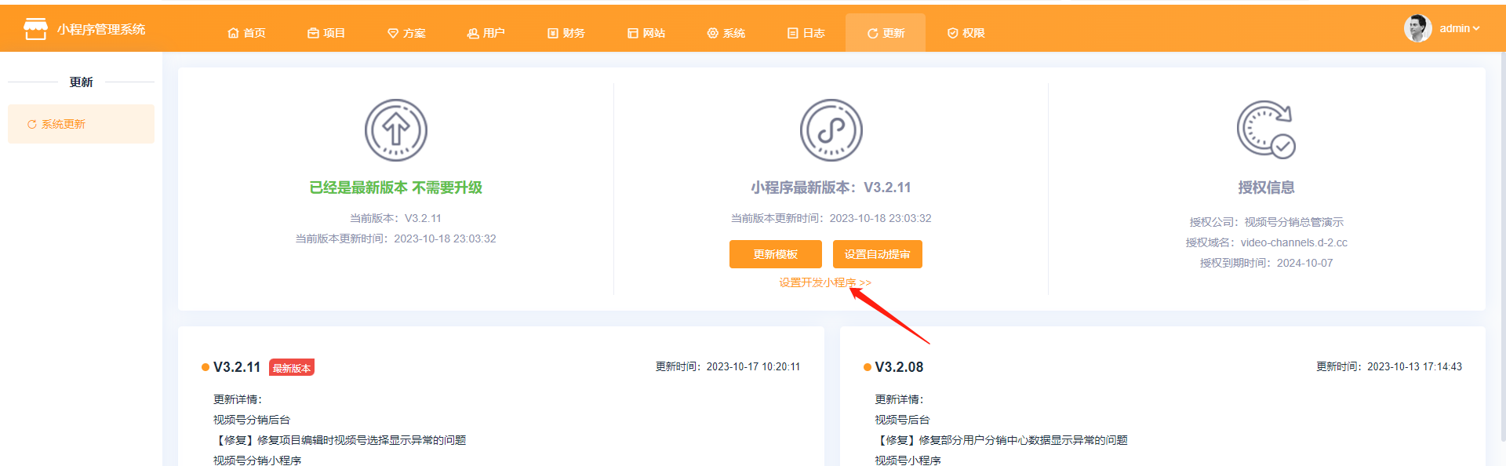Click the 小程序管理系统 title
The width and height of the screenshot is (1506, 466).
(x=101, y=29)
